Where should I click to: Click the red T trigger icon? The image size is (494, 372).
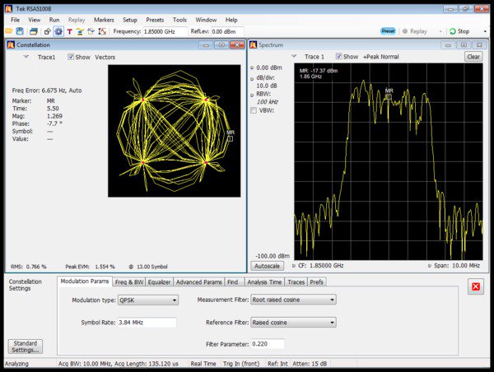coord(69,31)
